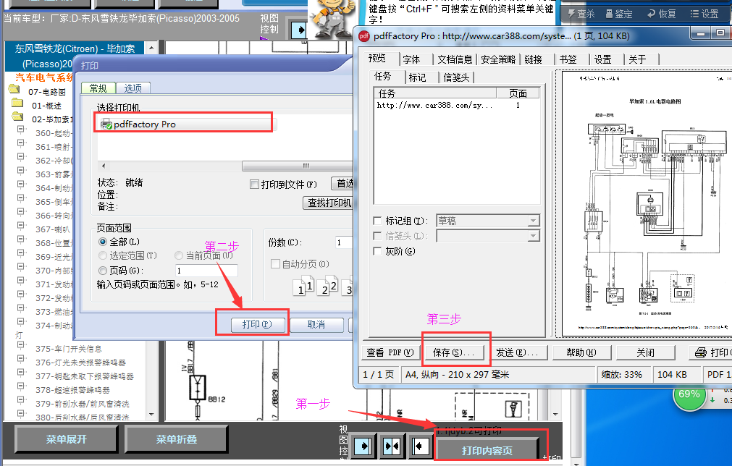Open the 关于 tab
Screen dimensions: 732x466
click(637, 59)
